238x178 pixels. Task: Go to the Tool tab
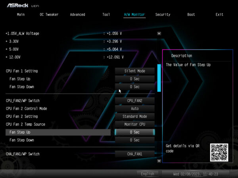click(x=106, y=15)
